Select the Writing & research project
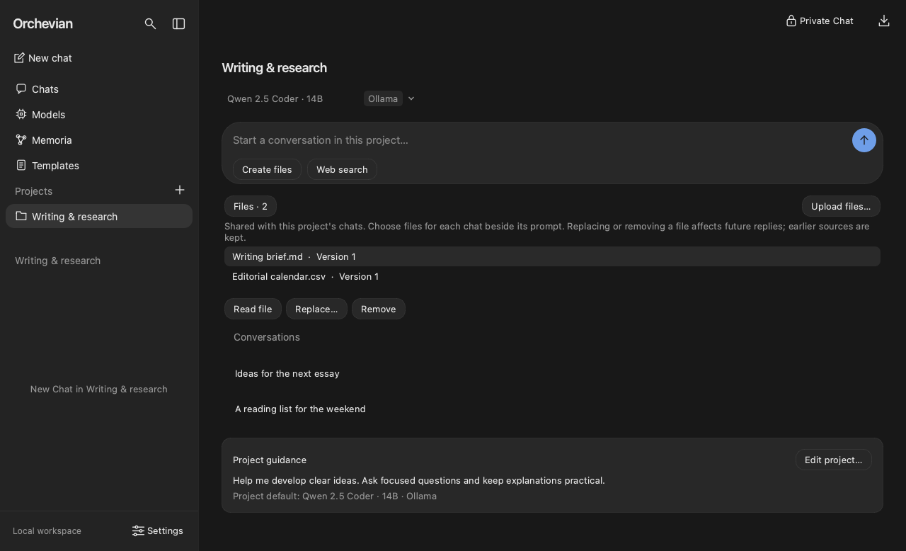 pos(99,216)
